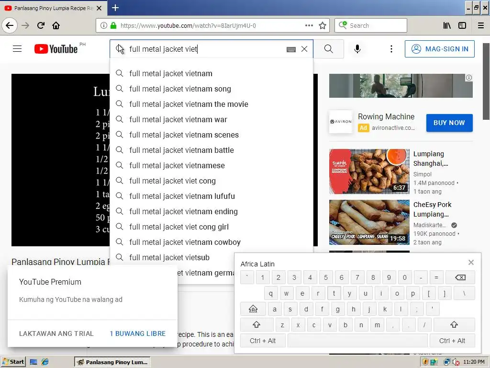Click the page vertical scrollbar thumb

[x=486, y=81]
